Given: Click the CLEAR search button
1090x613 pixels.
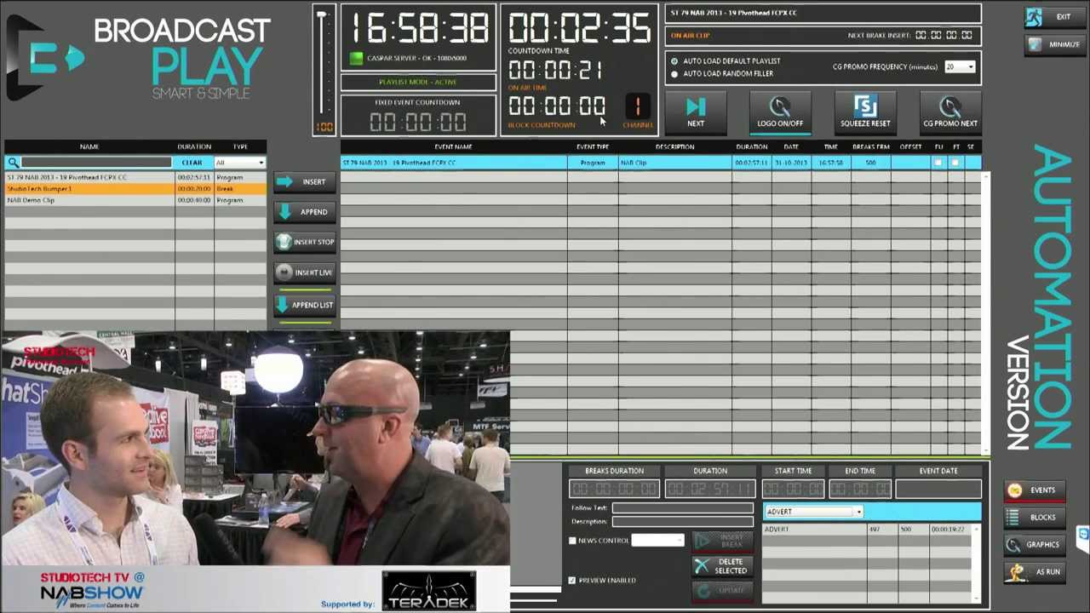Looking at the screenshot, I should click(x=192, y=163).
